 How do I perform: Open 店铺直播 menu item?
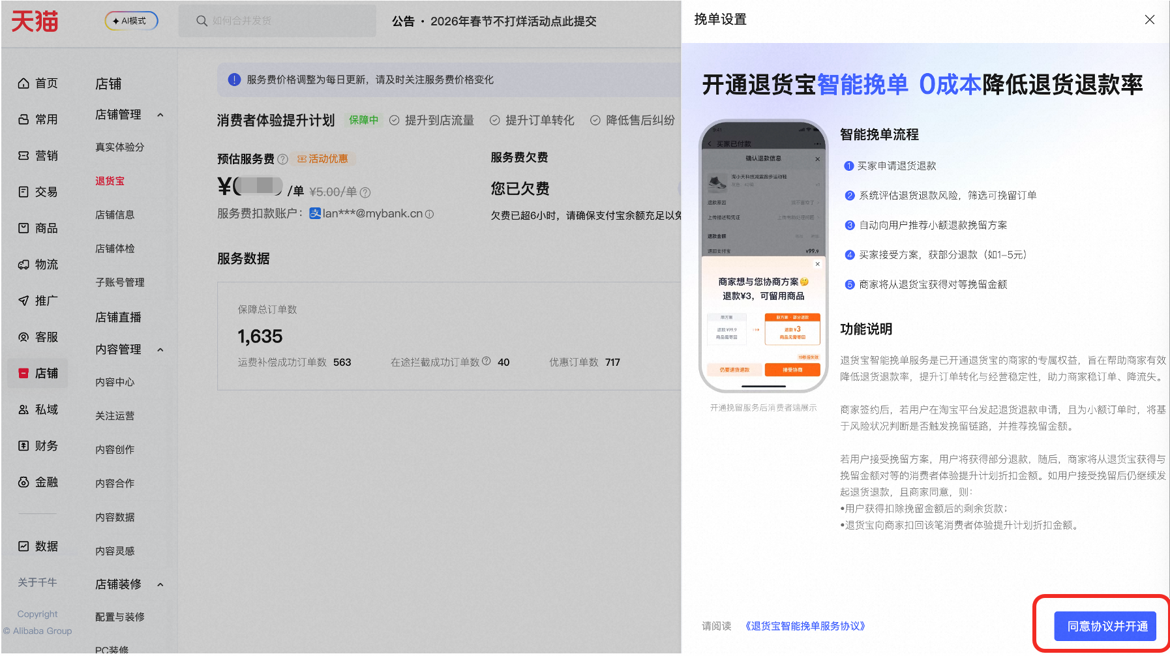click(118, 317)
